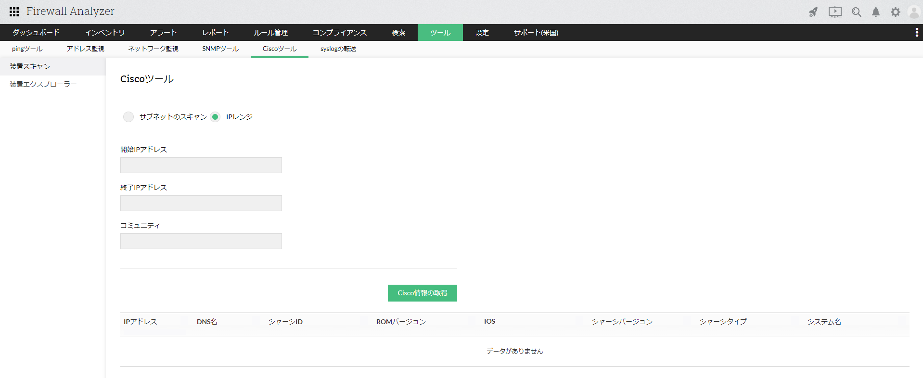Select the サブネットのスキャン radio button
923x378 pixels.
pos(128,117)
